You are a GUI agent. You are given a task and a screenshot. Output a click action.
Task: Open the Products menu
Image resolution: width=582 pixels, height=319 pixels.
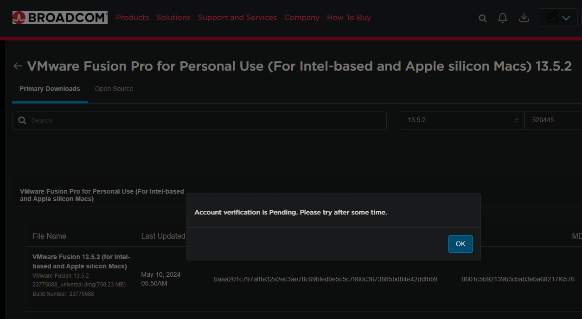[x=133, y=18]
